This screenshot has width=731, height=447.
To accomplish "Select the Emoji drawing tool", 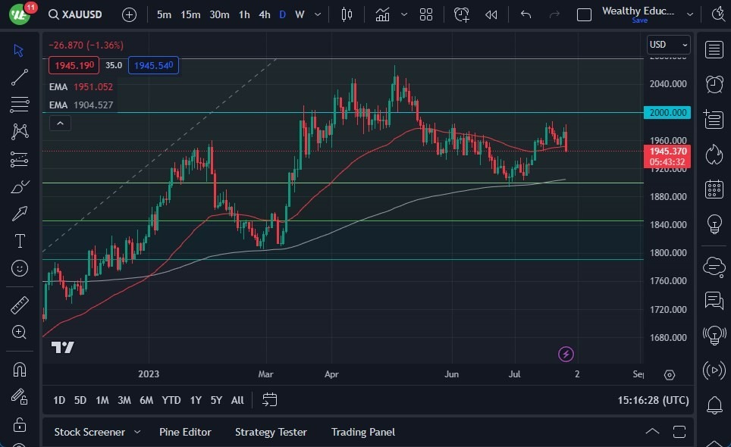I will [19, 268].
